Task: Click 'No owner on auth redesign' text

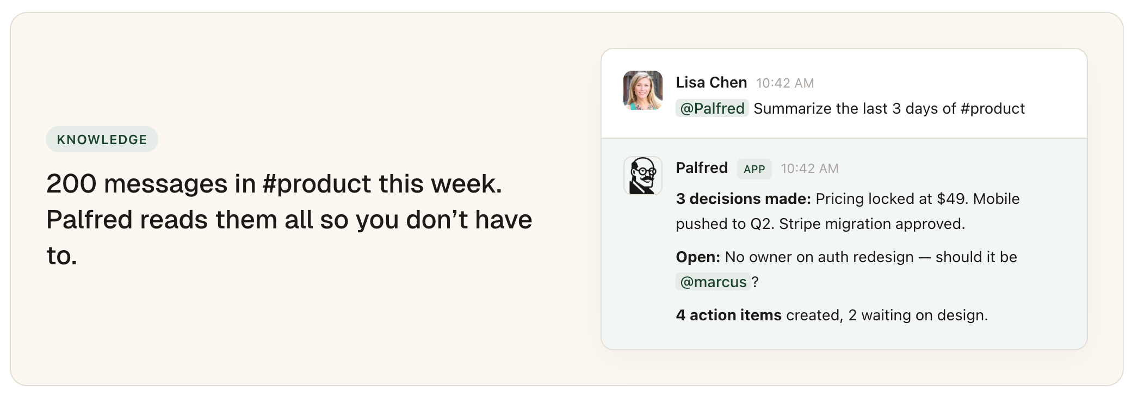Action: coord(819,257)
